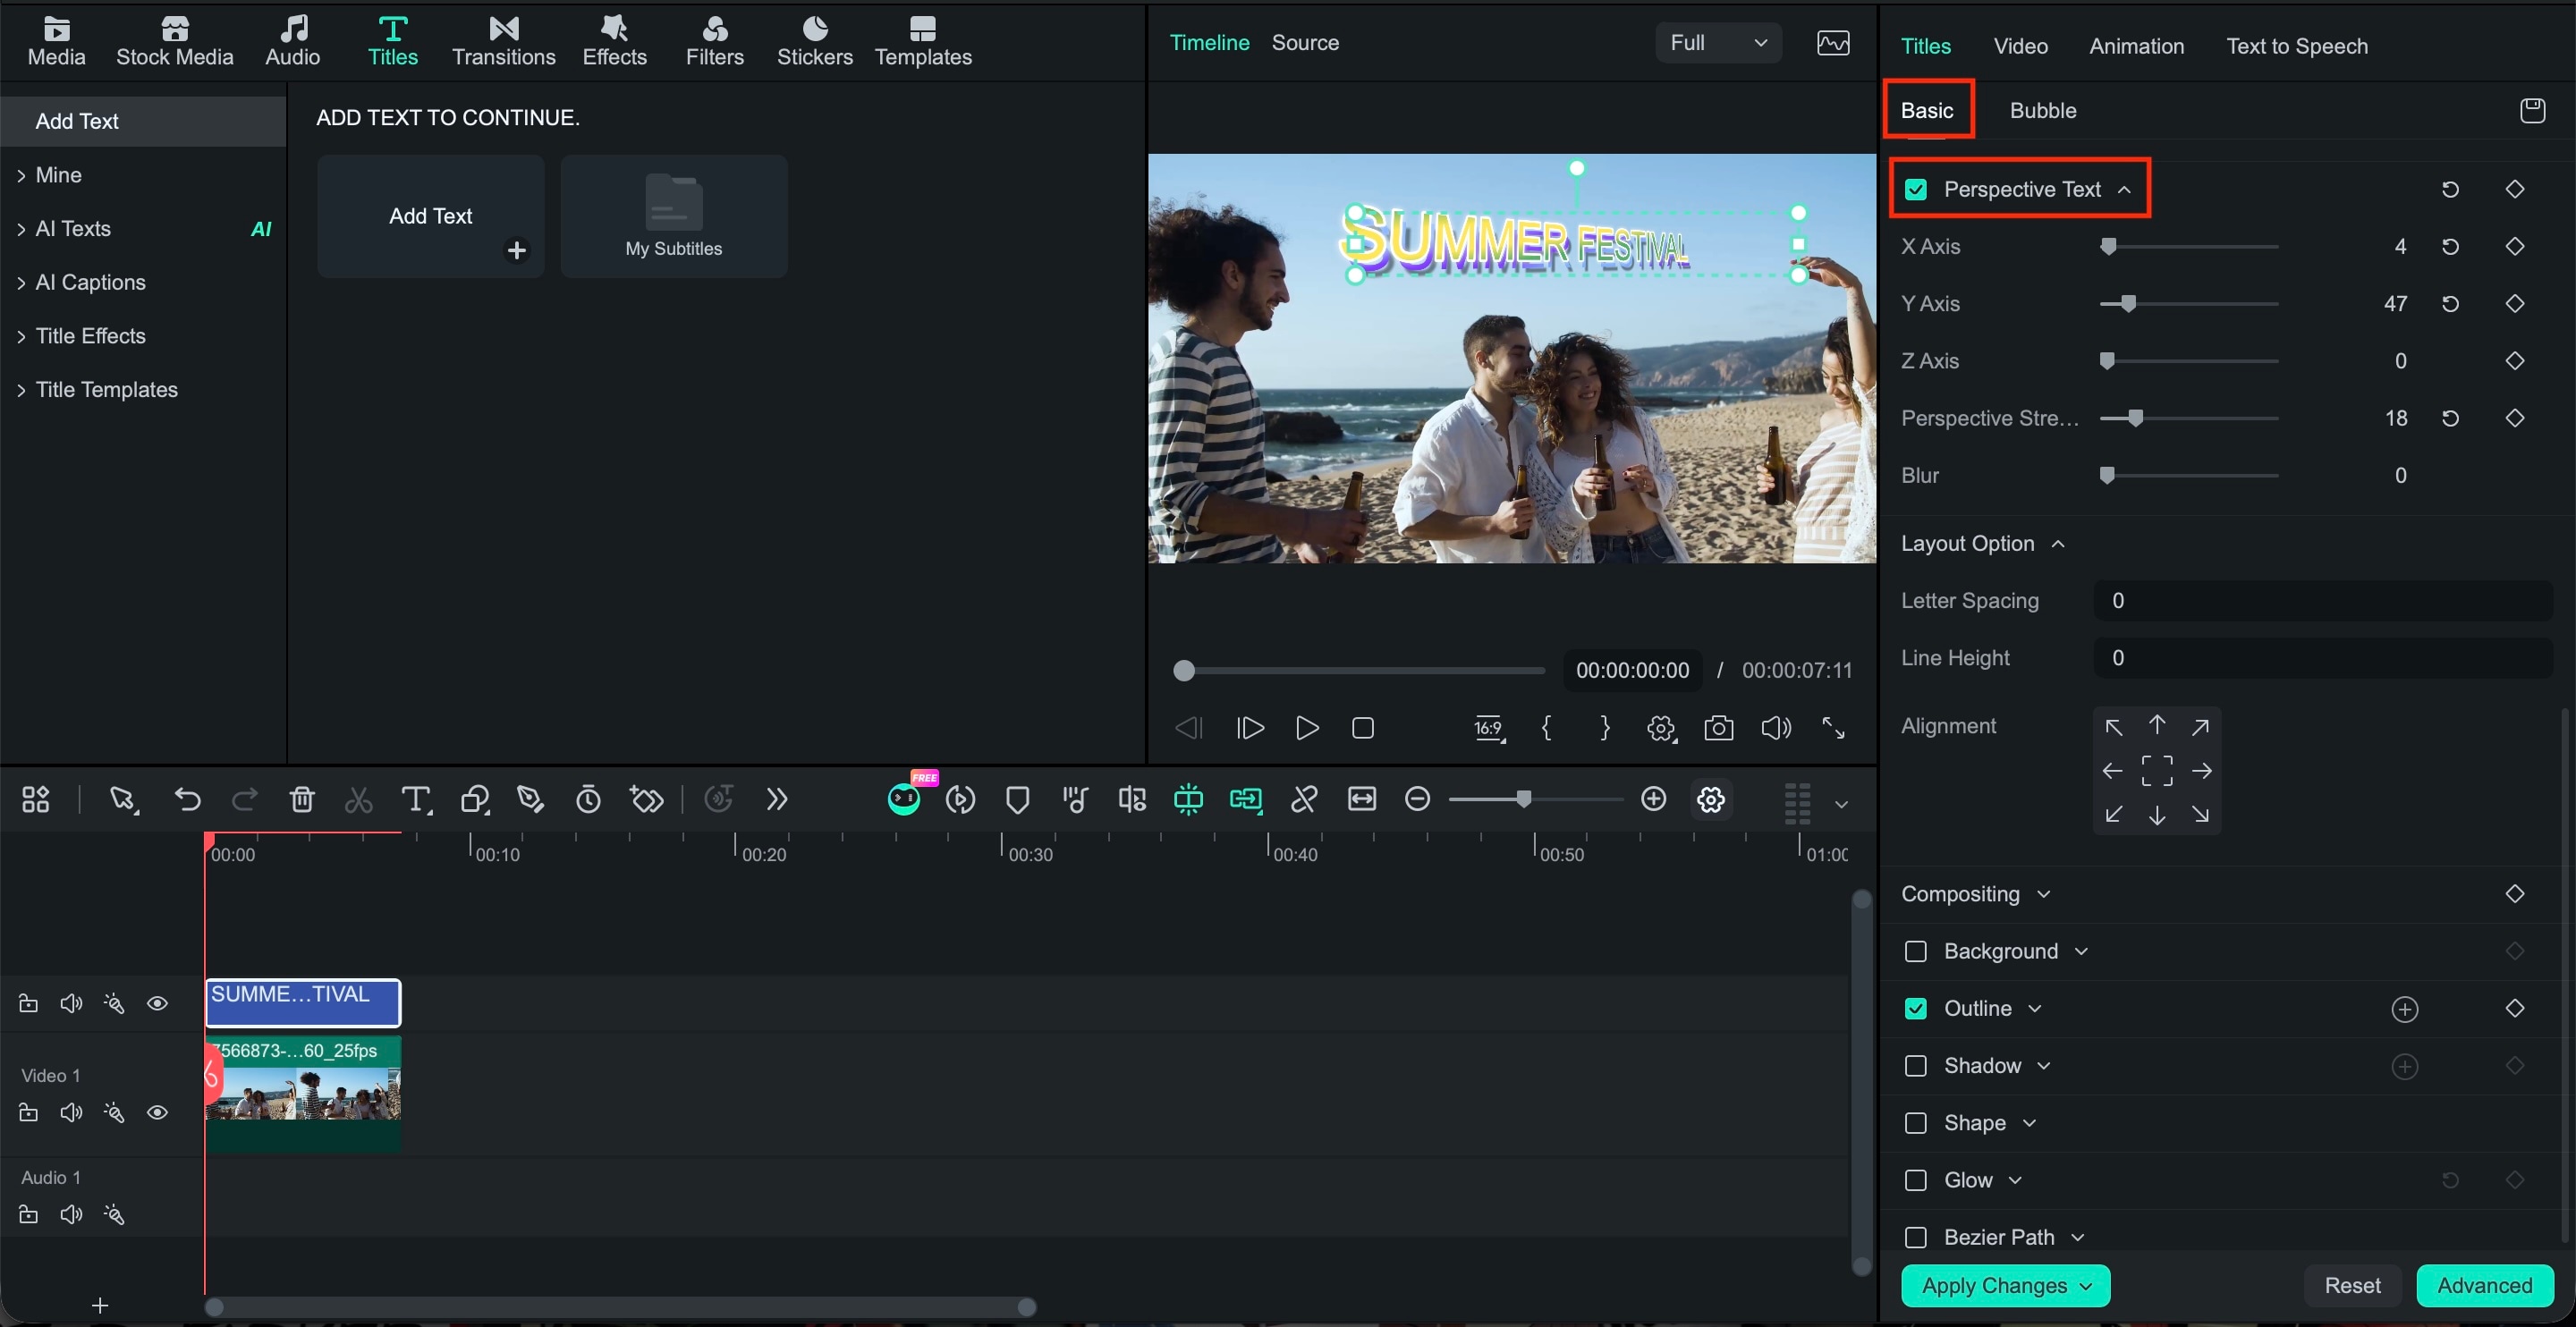
Task: Disable the Outline checkbox
Action: click(x=1915, y=1009)
